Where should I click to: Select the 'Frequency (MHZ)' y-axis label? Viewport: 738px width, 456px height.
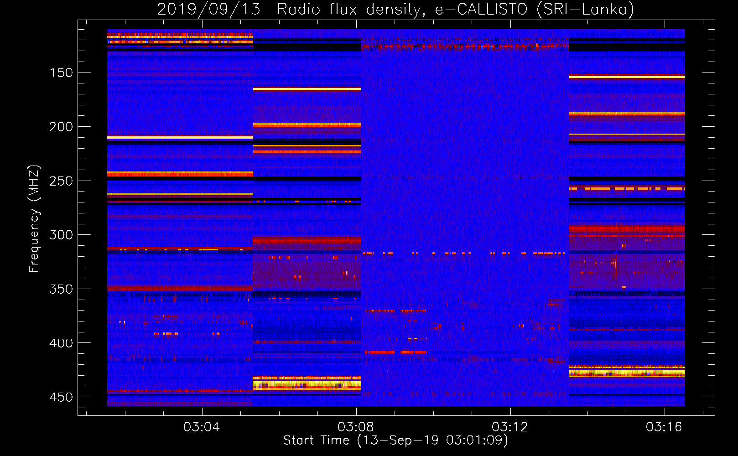click(34, 218)
